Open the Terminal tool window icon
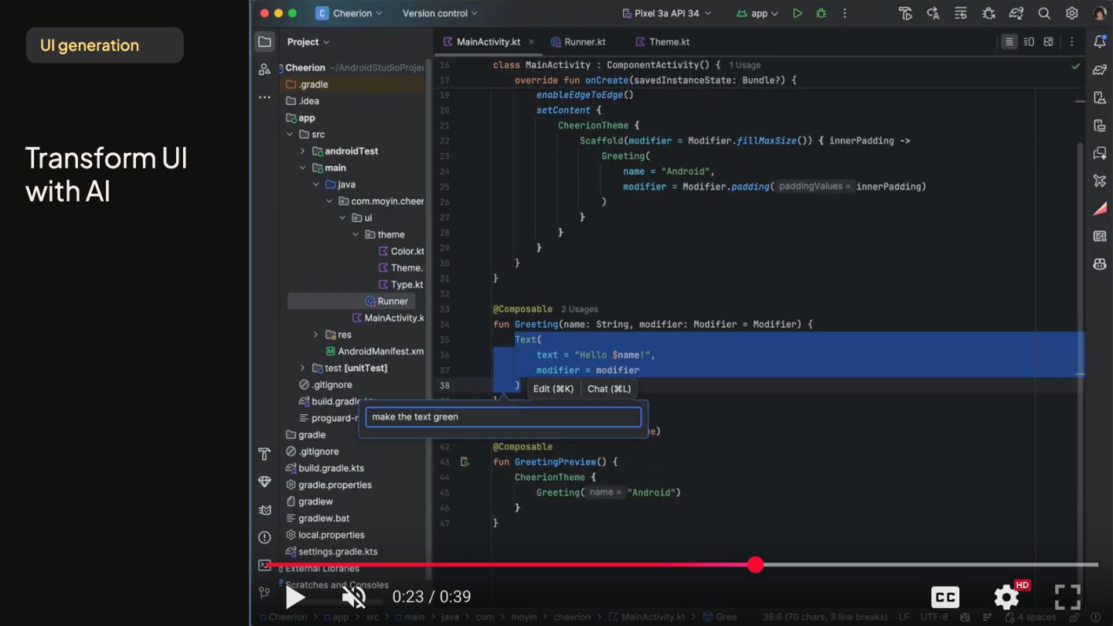The width and height of the screenshot is (1113, 626). pyautogui.click(x=264, y=565)
